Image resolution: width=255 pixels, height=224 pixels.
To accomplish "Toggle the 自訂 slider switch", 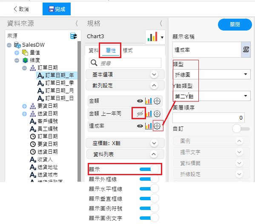I will (241, 129).
